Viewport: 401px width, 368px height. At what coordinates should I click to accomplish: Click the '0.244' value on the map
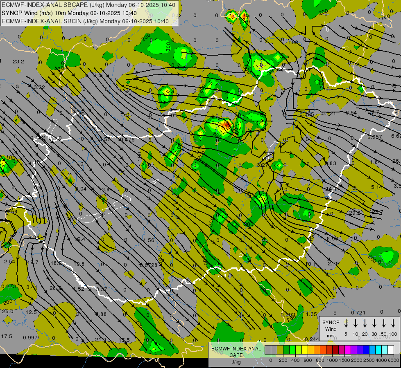312,339
